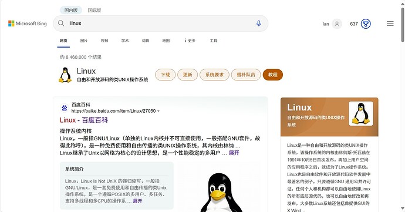Select the 词典 tab

(146, 41)
